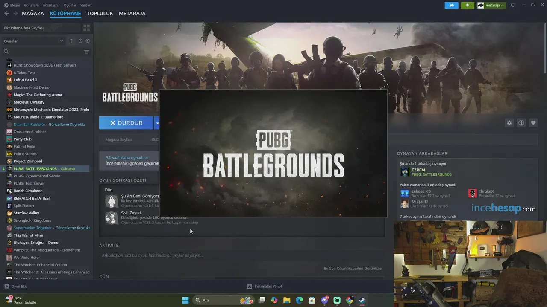Open dropdown arrow beside DURDUR button
This screenshot has width=547, height=307.
tap(157, 123)
